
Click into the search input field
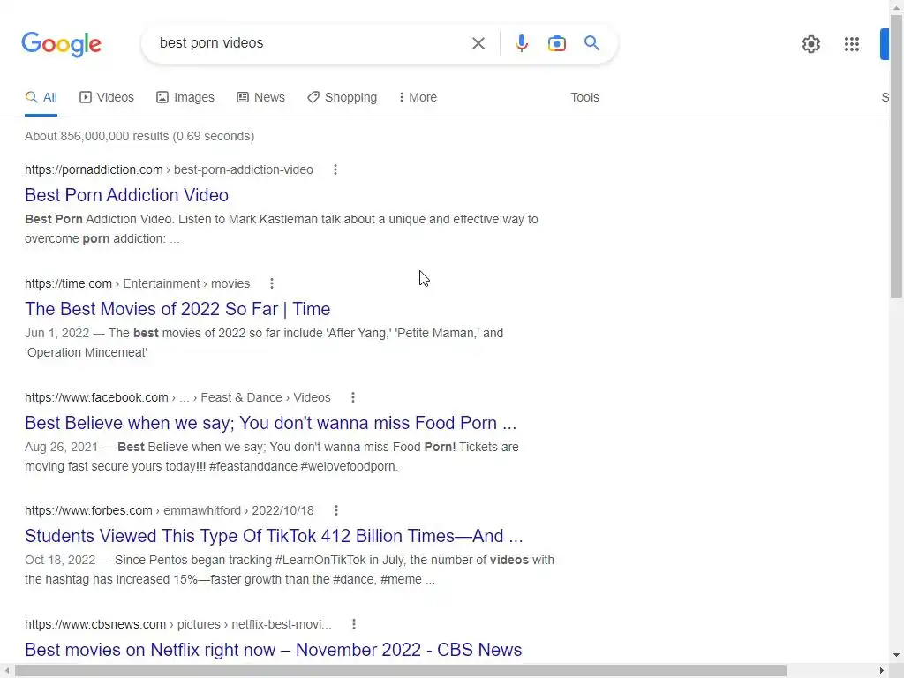click(308, 43)
